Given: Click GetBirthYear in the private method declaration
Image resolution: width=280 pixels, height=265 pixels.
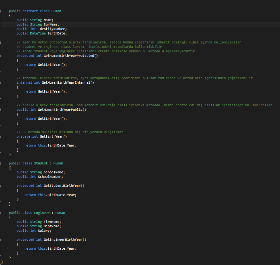Looking at the screenshot, I should (x=51, y=137).
